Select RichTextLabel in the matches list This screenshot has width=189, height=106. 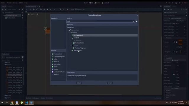(x=78, y=35)
